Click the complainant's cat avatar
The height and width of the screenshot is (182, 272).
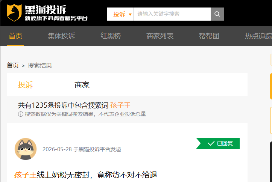click(26, 149)
